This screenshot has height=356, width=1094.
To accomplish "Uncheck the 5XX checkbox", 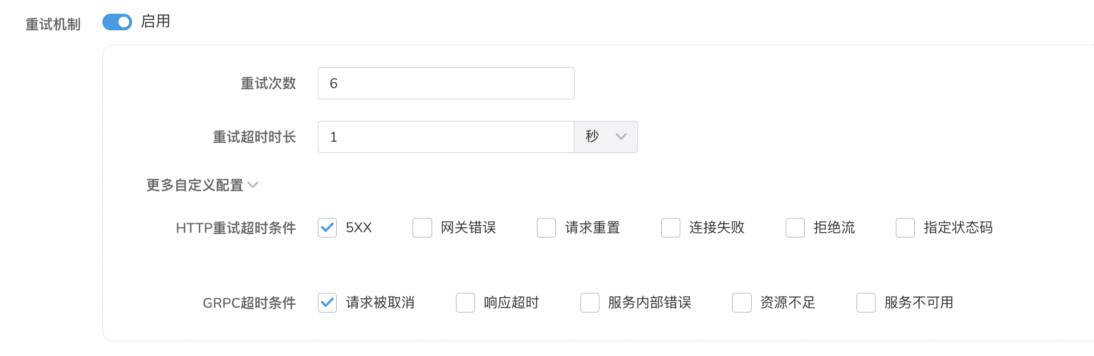I will tap(327, 227).
